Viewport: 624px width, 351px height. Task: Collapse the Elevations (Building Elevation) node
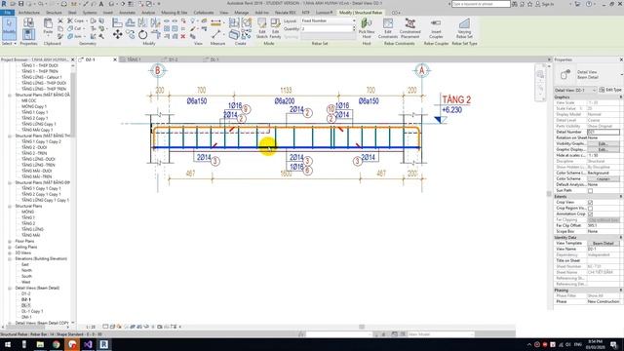point(10,258)
